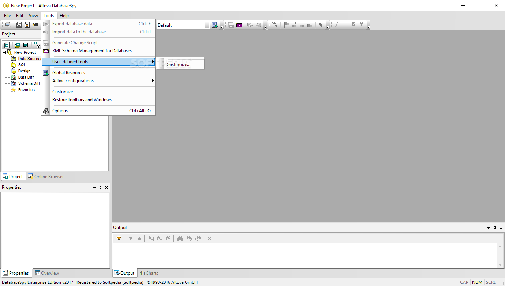505x286 pixels.
Task: Click Customize... in User-defined tools submenu
Action: [x=179, y=65]
